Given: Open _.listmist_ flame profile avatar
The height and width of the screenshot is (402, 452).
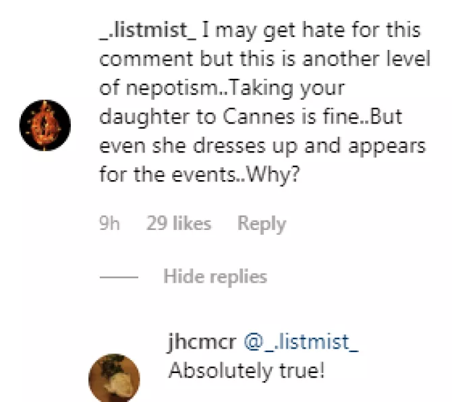Looking at the screenshot, I should tap(45, 125).
